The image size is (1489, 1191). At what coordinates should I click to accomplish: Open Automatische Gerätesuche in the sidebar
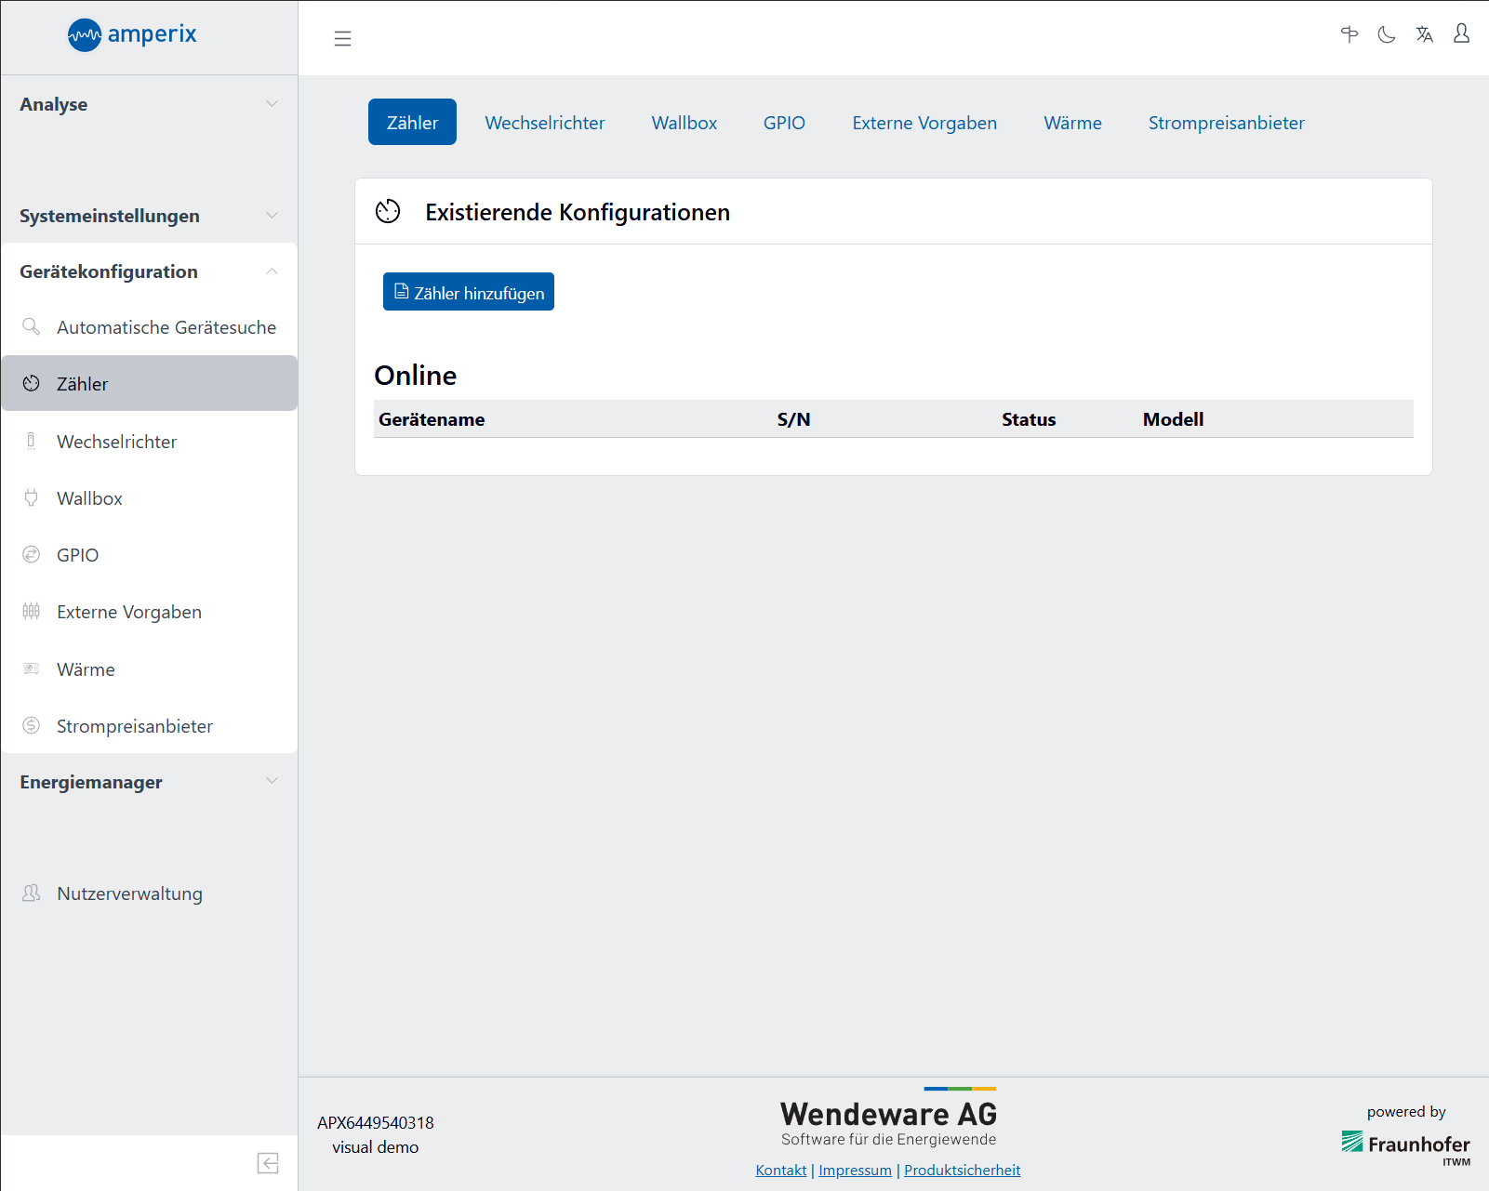[166, 327]
